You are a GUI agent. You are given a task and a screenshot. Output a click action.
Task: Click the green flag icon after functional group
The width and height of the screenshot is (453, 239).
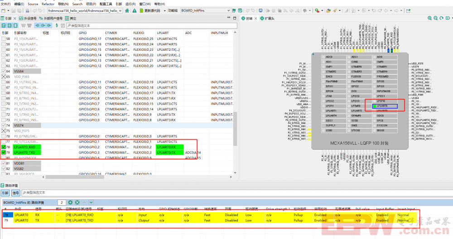coord(234,10)
